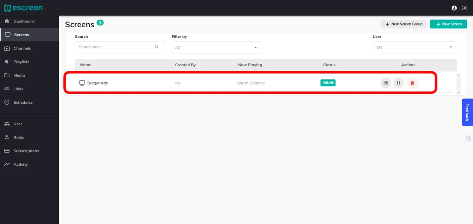Select the Burger Ads monitor icon
The height and width of the screenshot is (224, 473).
tap(82, 83)
